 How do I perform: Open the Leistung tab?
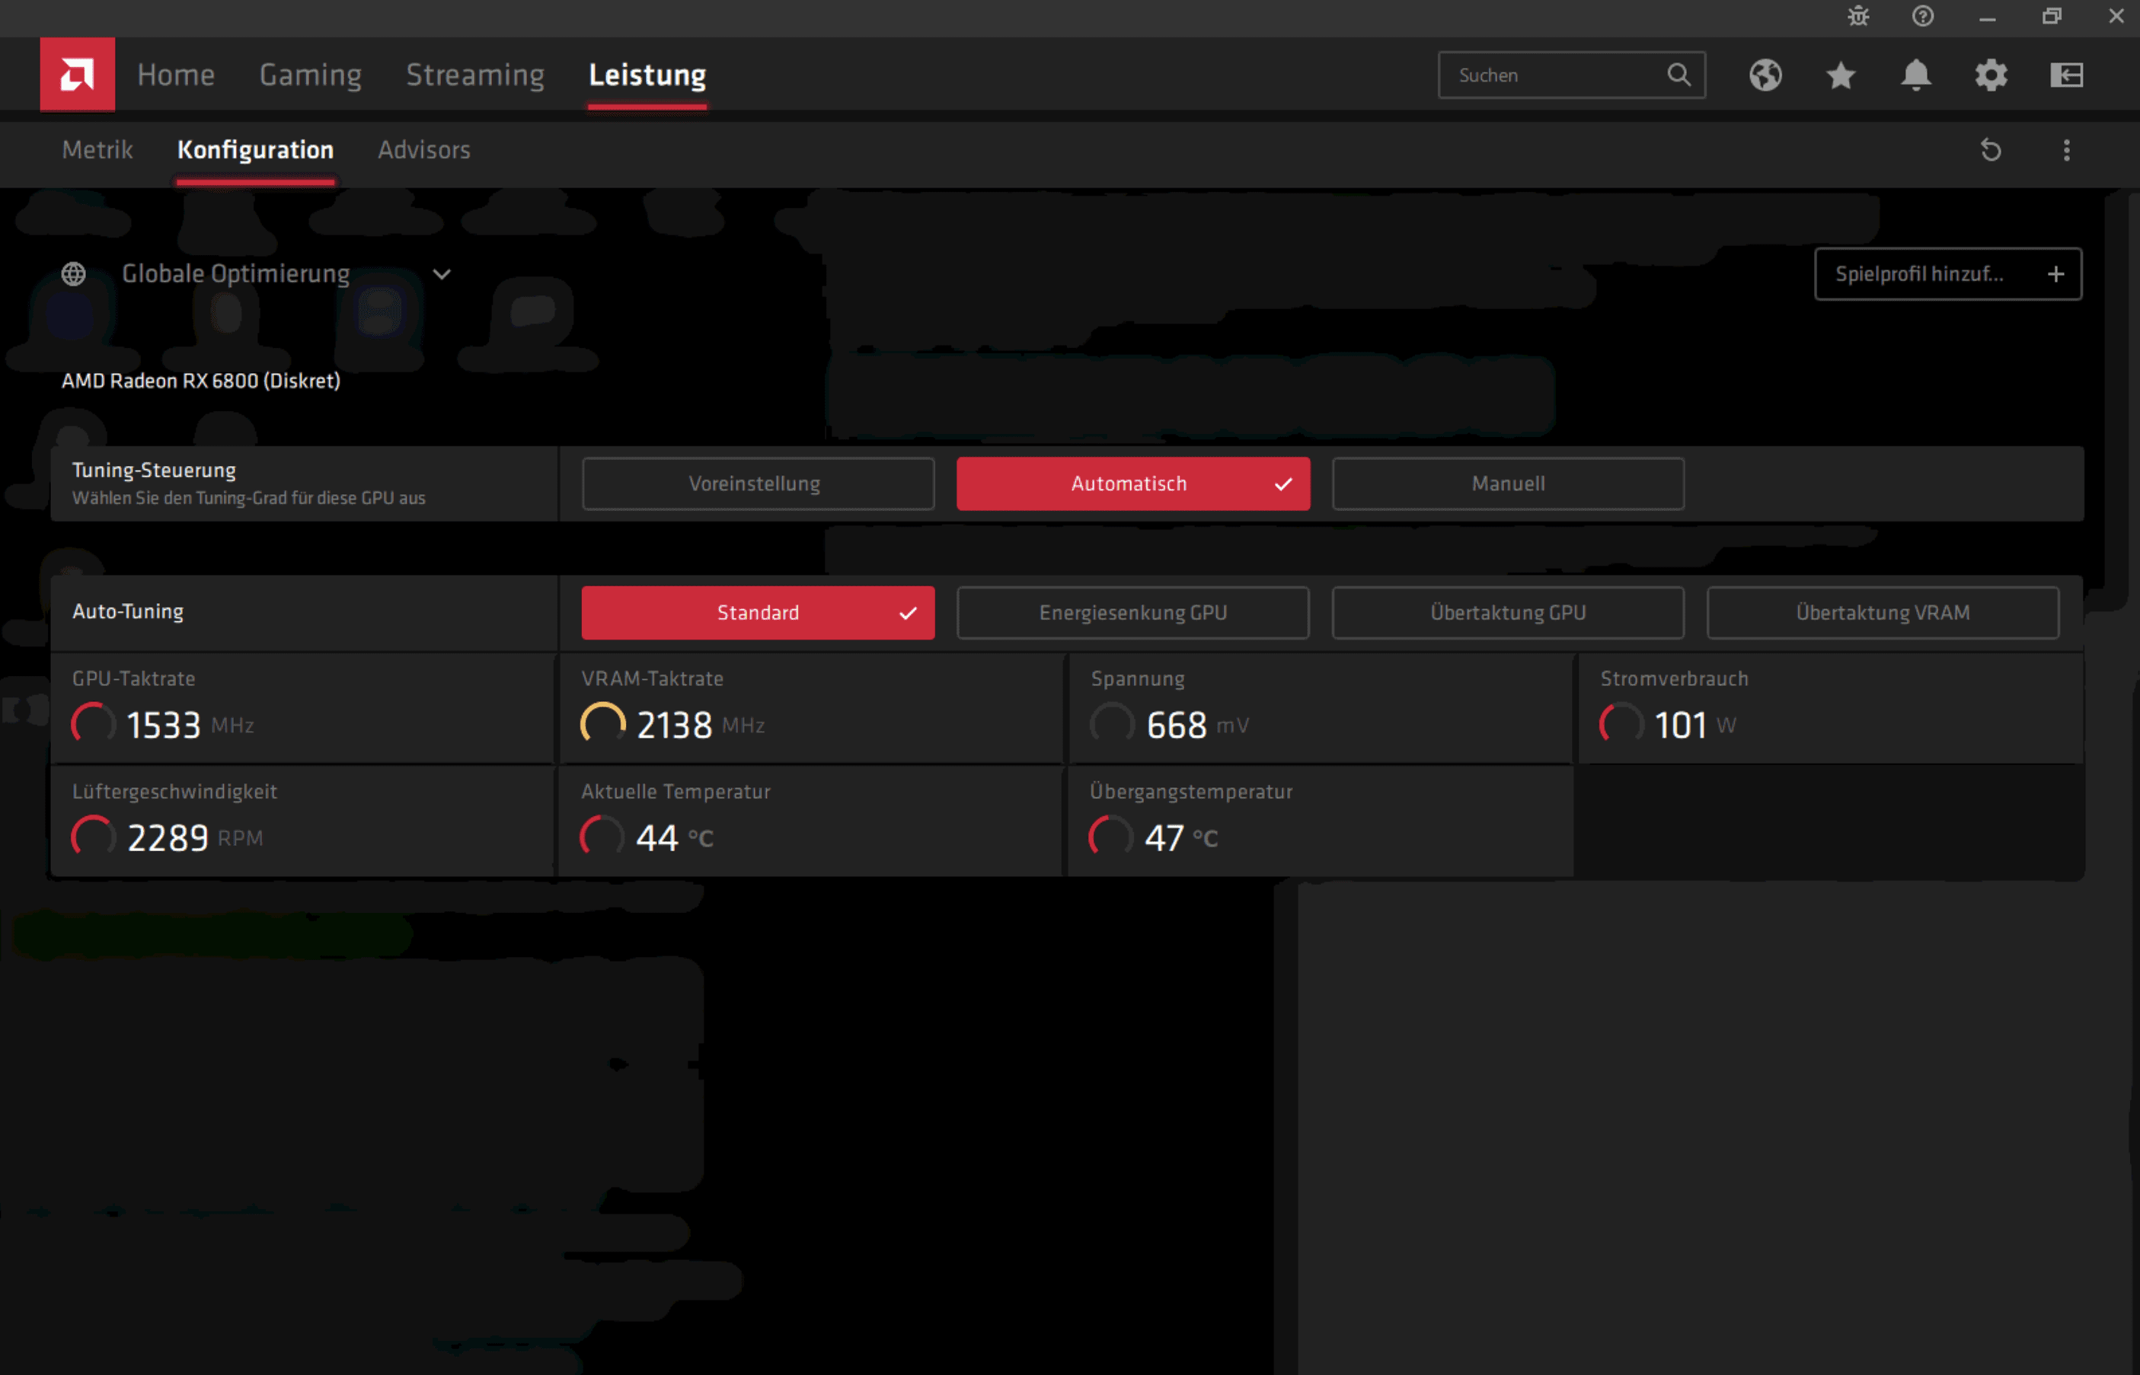[647, 75]
